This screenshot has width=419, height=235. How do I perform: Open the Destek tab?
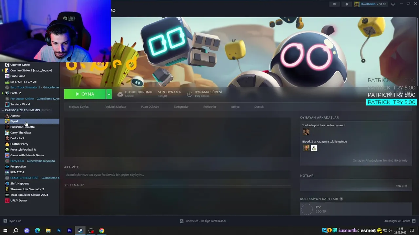pos(259,107)
